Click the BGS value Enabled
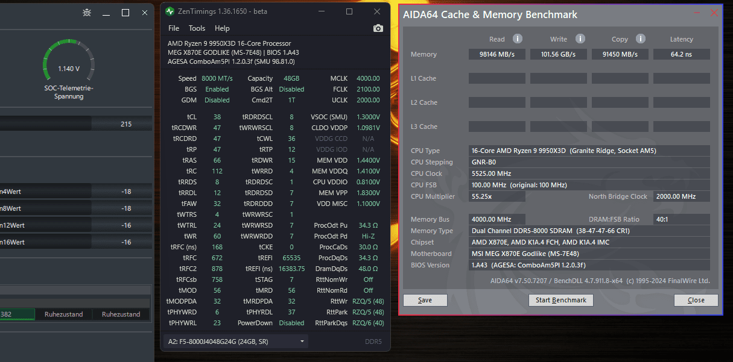Screen dimensions: 733x362 [x=217, y=89]
